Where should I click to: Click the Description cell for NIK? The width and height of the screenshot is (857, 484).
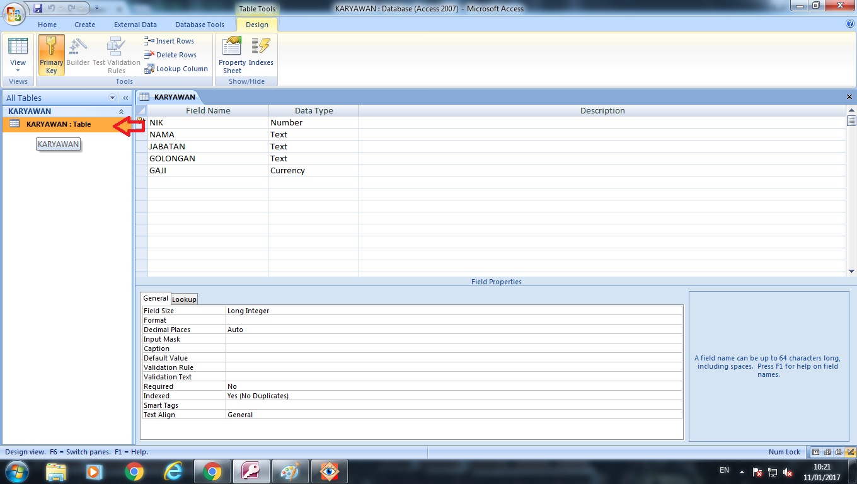click(x=602, y=122)
